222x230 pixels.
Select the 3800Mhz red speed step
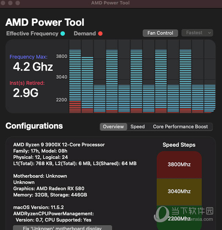179,165
